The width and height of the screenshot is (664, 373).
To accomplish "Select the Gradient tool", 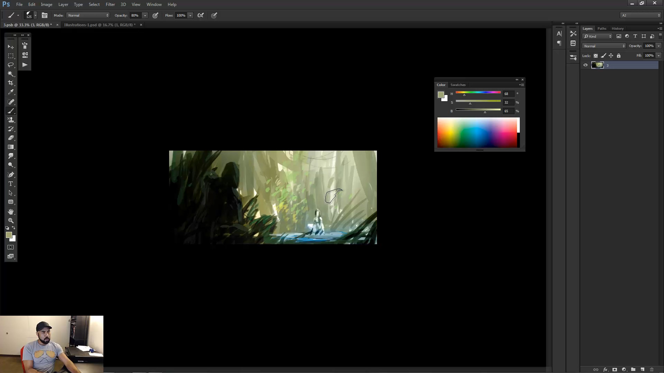I will (x=11, y=147).
